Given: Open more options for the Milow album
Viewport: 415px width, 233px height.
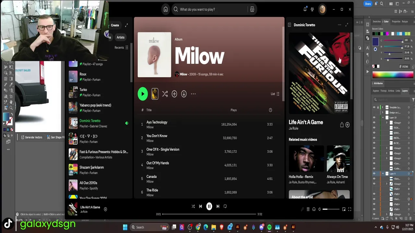Looking at the screenshot, I should tap(193, 94).
